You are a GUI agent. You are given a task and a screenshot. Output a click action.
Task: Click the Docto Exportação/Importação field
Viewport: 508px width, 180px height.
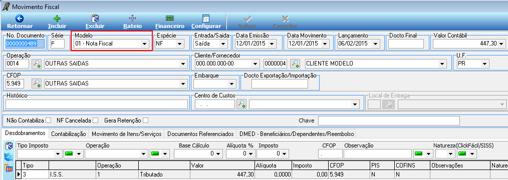(x=280, y=83)
